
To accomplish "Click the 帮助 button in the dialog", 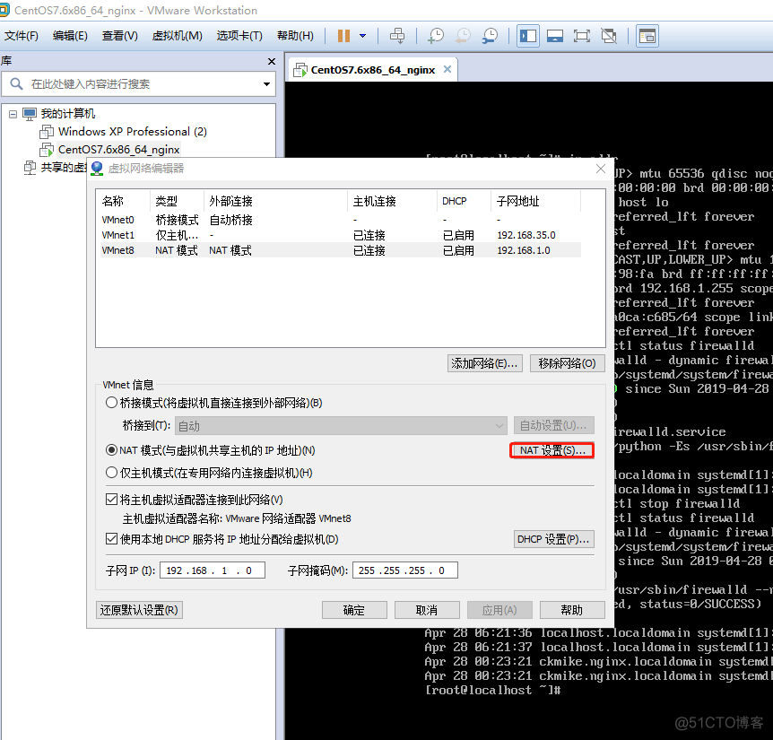I will point(572,610).
